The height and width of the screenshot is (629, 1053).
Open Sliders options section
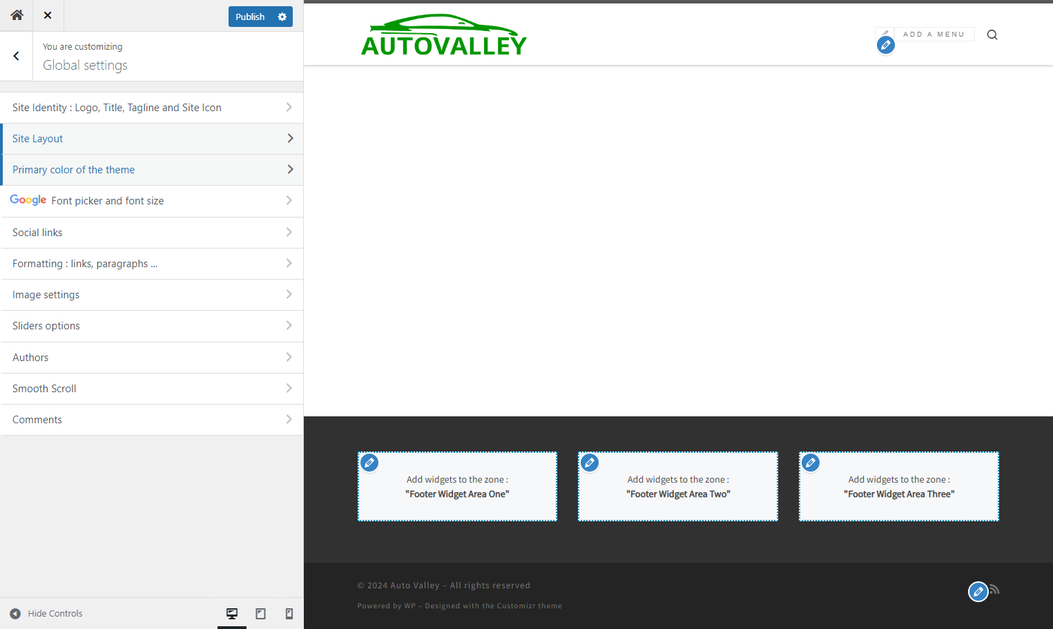click(152, 326)
